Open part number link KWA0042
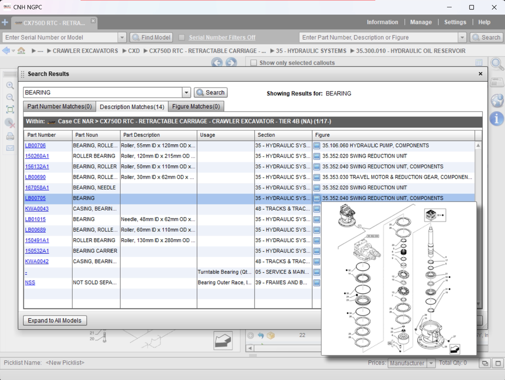The width and height of the screenshot is (505, 380). tap(36, 262)
